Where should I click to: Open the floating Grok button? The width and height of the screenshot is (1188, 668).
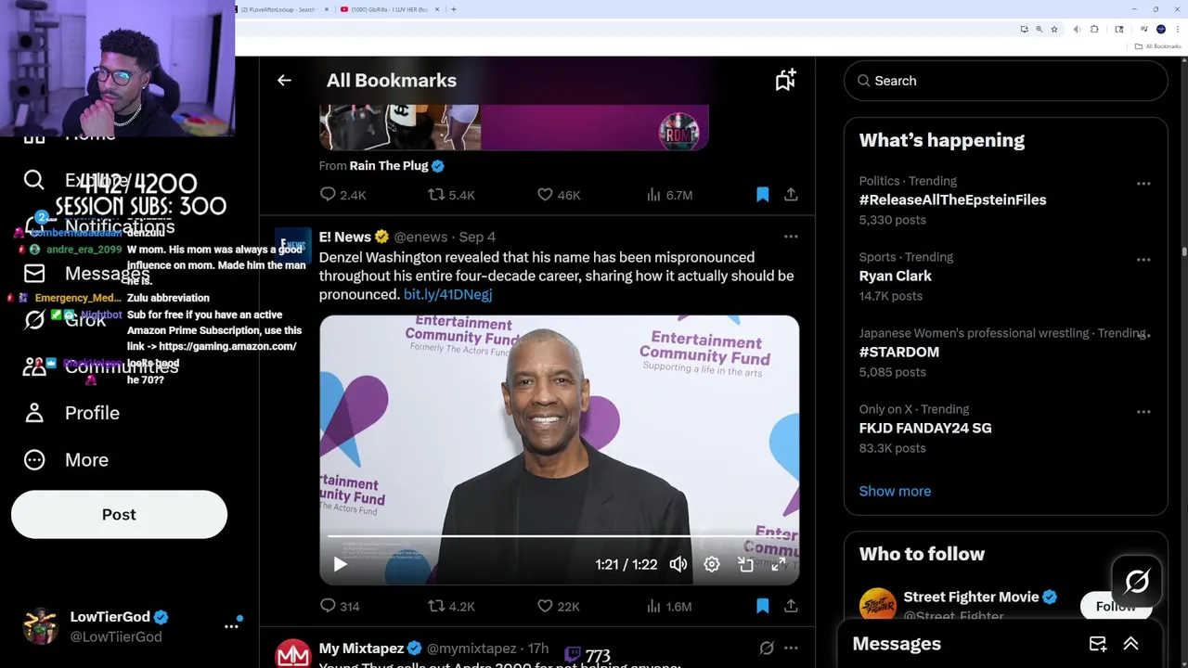click(1137, 582)
